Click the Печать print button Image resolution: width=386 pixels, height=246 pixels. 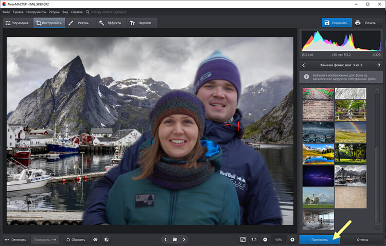(x=365, y=23)
